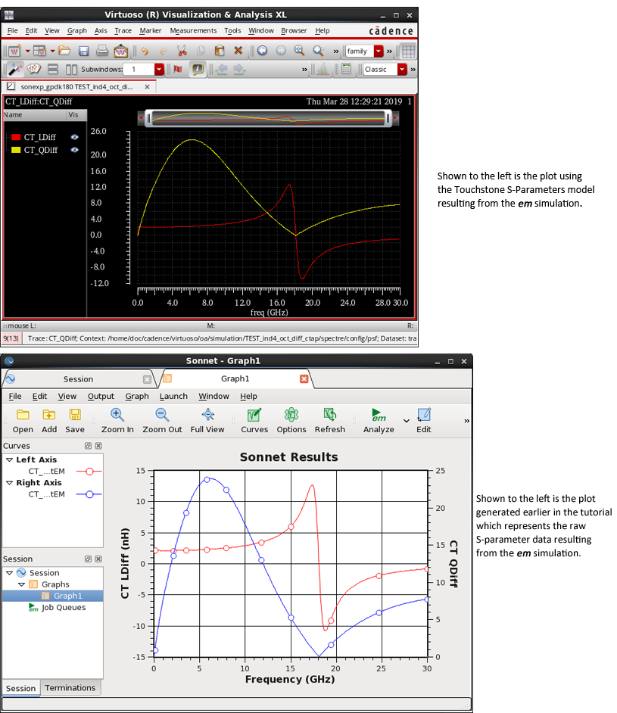
Task: Open file using Virtuoso folder icon
Action: (x=64, y=51)
